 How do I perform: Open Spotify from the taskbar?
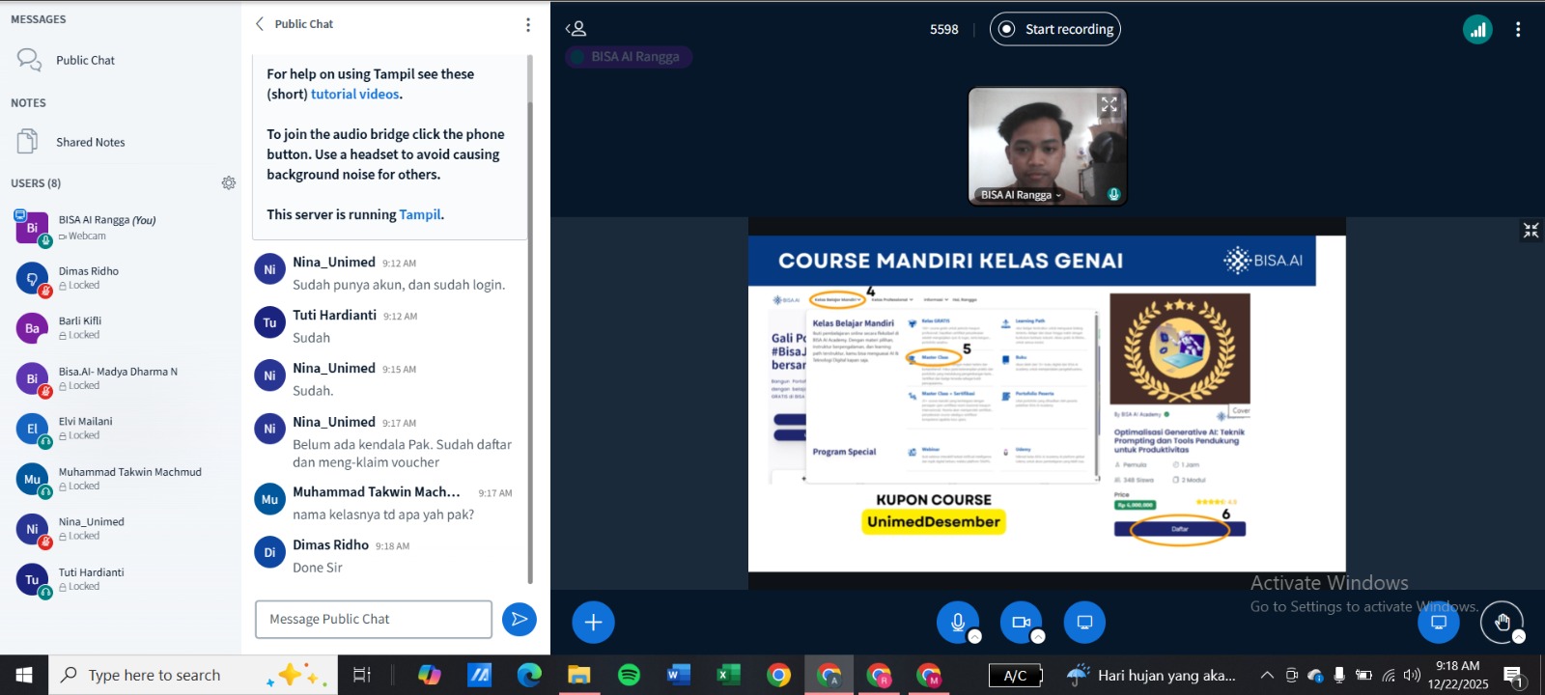[x=629, y=675]
